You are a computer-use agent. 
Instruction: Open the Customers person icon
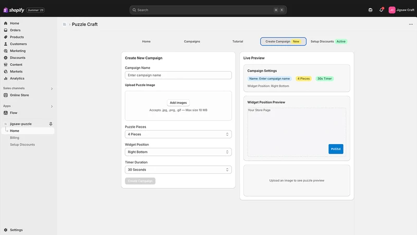[6, 44]
